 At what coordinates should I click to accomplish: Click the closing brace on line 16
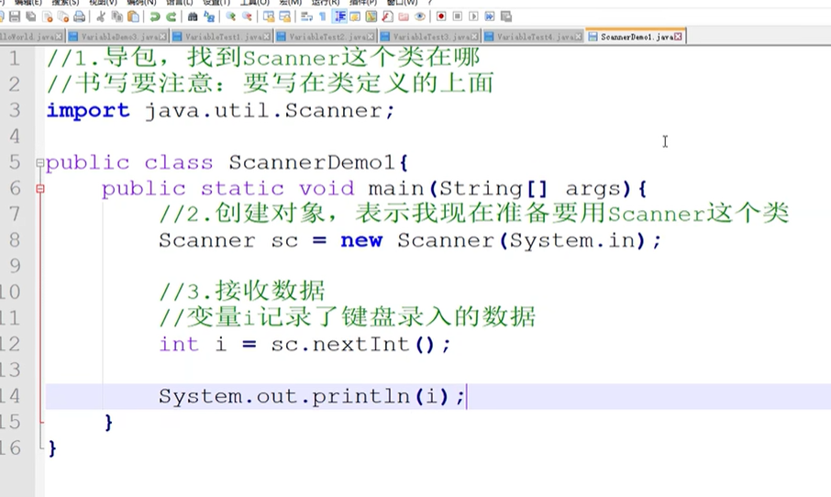pos(52,448)
